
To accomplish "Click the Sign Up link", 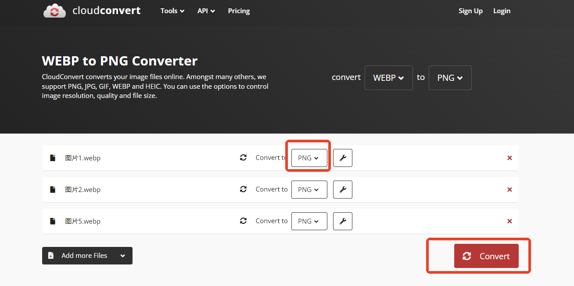I will 470,11.
